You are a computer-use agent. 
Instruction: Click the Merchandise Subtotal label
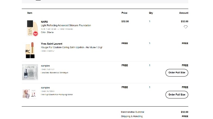point(133,112)
